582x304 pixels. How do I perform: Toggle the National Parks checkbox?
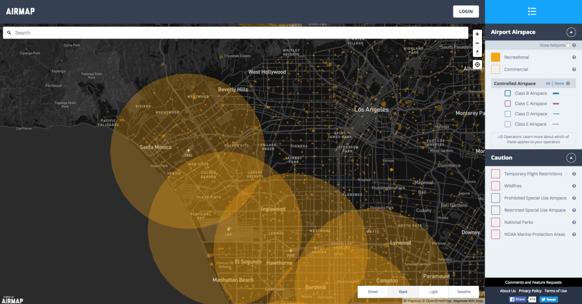click(x=496, y=222)
